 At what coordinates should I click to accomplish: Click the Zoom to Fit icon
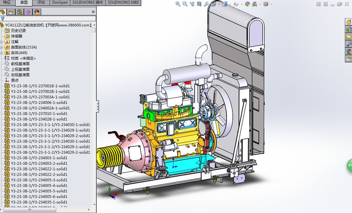coord(178,4)
